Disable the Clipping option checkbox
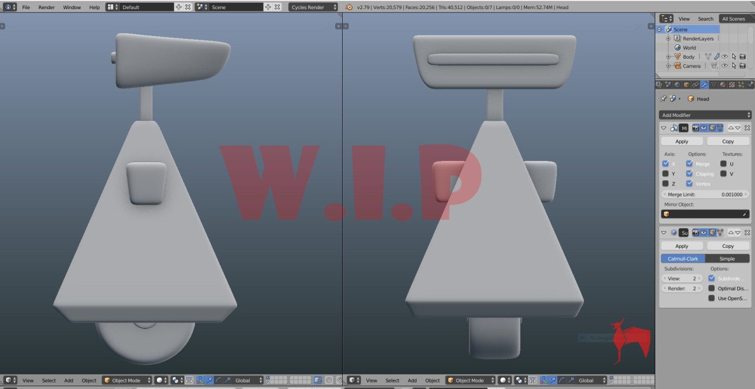The width and height of the screenshot is (755, 389). (x=689, y=173)
